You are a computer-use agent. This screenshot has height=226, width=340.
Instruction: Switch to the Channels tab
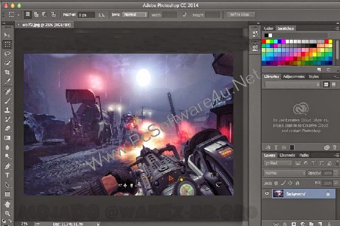click(287, 155)
